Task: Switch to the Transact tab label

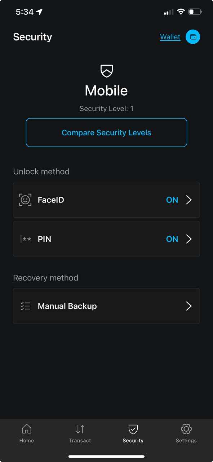Action: pyautogui.click(x=80, y=440)
